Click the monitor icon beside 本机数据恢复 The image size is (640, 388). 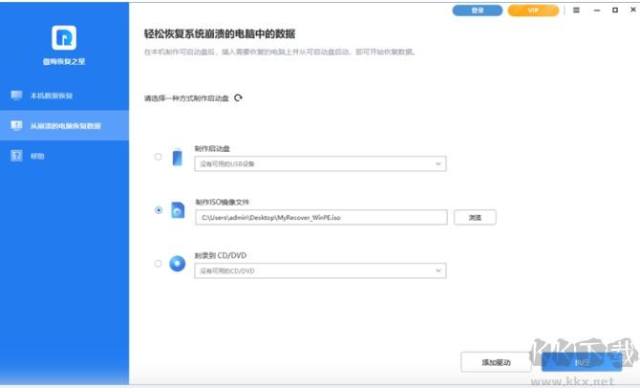coord(17,96)
